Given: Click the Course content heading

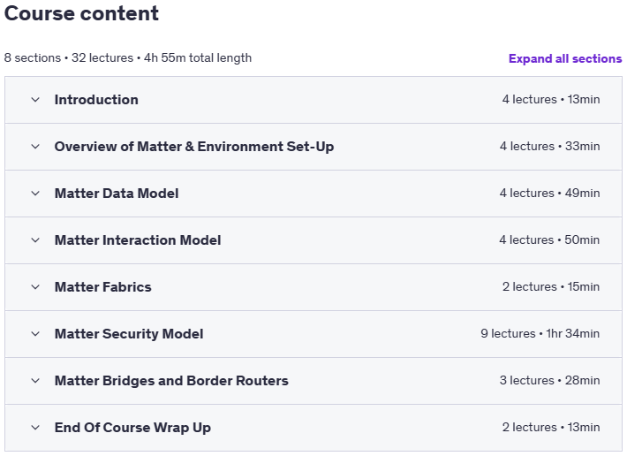Looking at the screenshot, I should [x=81, y=13].
